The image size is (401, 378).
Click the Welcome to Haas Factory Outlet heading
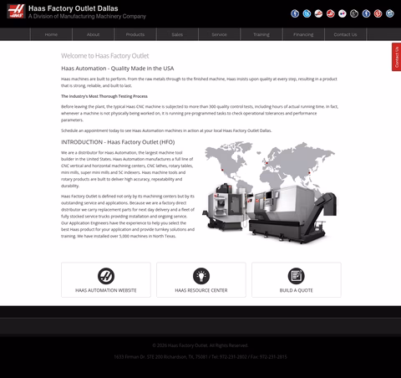105,56
